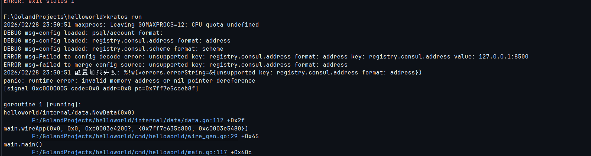Click the DEBUG registry.consul.address loaded line

coord(117,41)
